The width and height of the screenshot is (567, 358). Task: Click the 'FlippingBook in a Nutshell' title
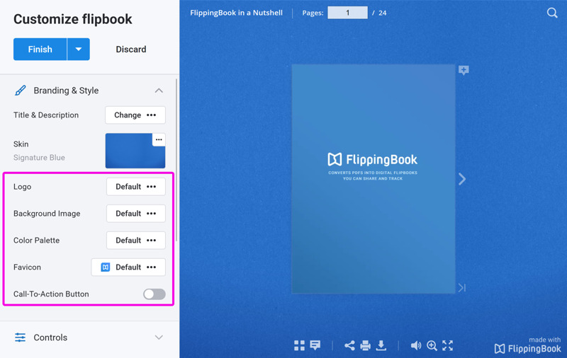(237, 13)
